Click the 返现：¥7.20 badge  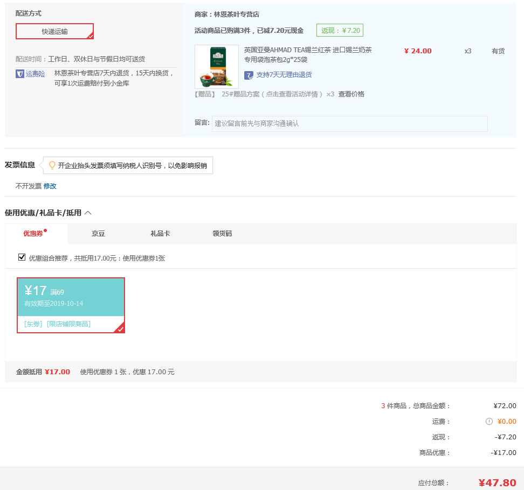coord(340,30)
